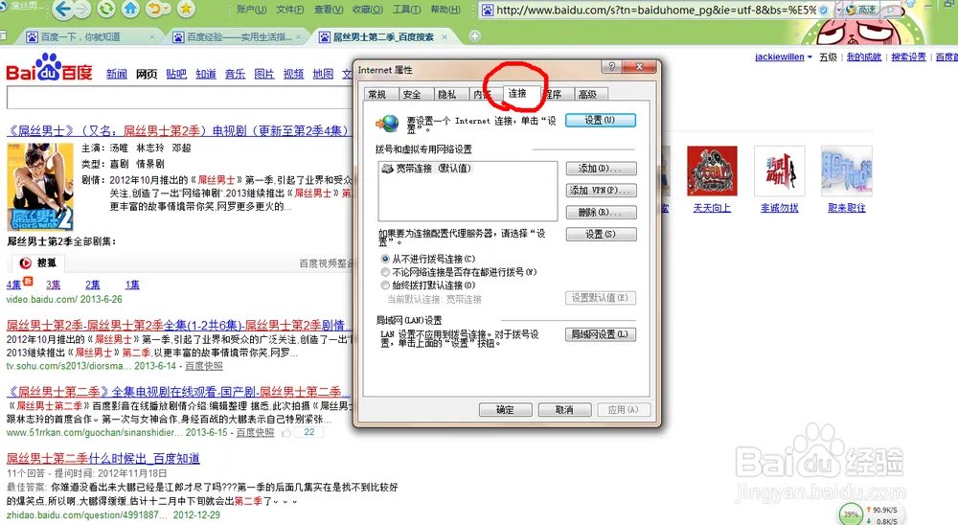Close the 百度一下，你就知道 tab
The width and height of the screenshot is (958, 525).
[152, 37]
